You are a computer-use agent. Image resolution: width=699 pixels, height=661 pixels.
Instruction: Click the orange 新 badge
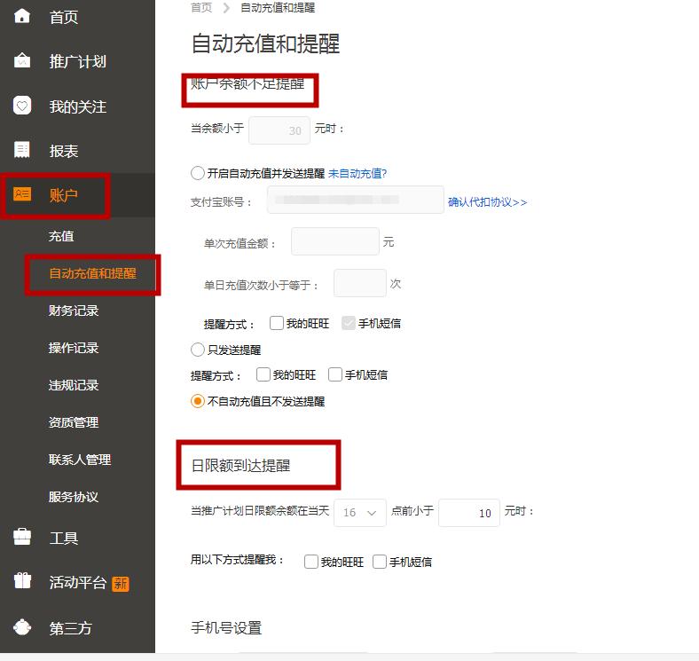point(121,584)
